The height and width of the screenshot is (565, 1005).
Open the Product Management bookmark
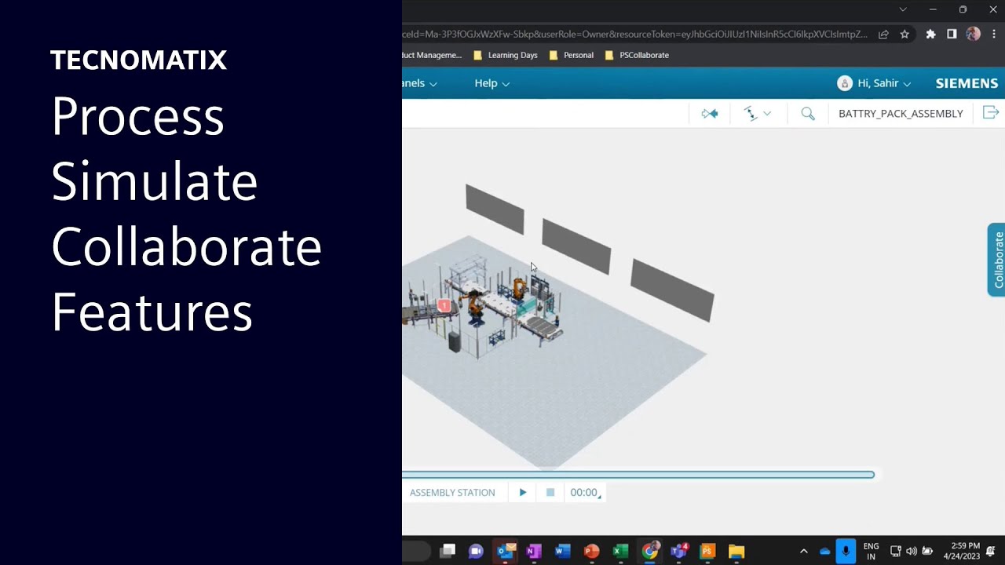point(432,55)
